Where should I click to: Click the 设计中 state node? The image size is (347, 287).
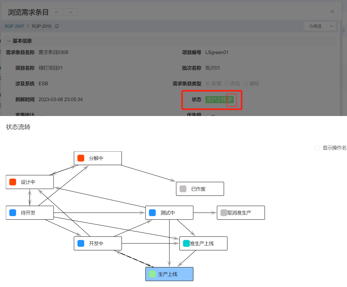coord(30,182)
